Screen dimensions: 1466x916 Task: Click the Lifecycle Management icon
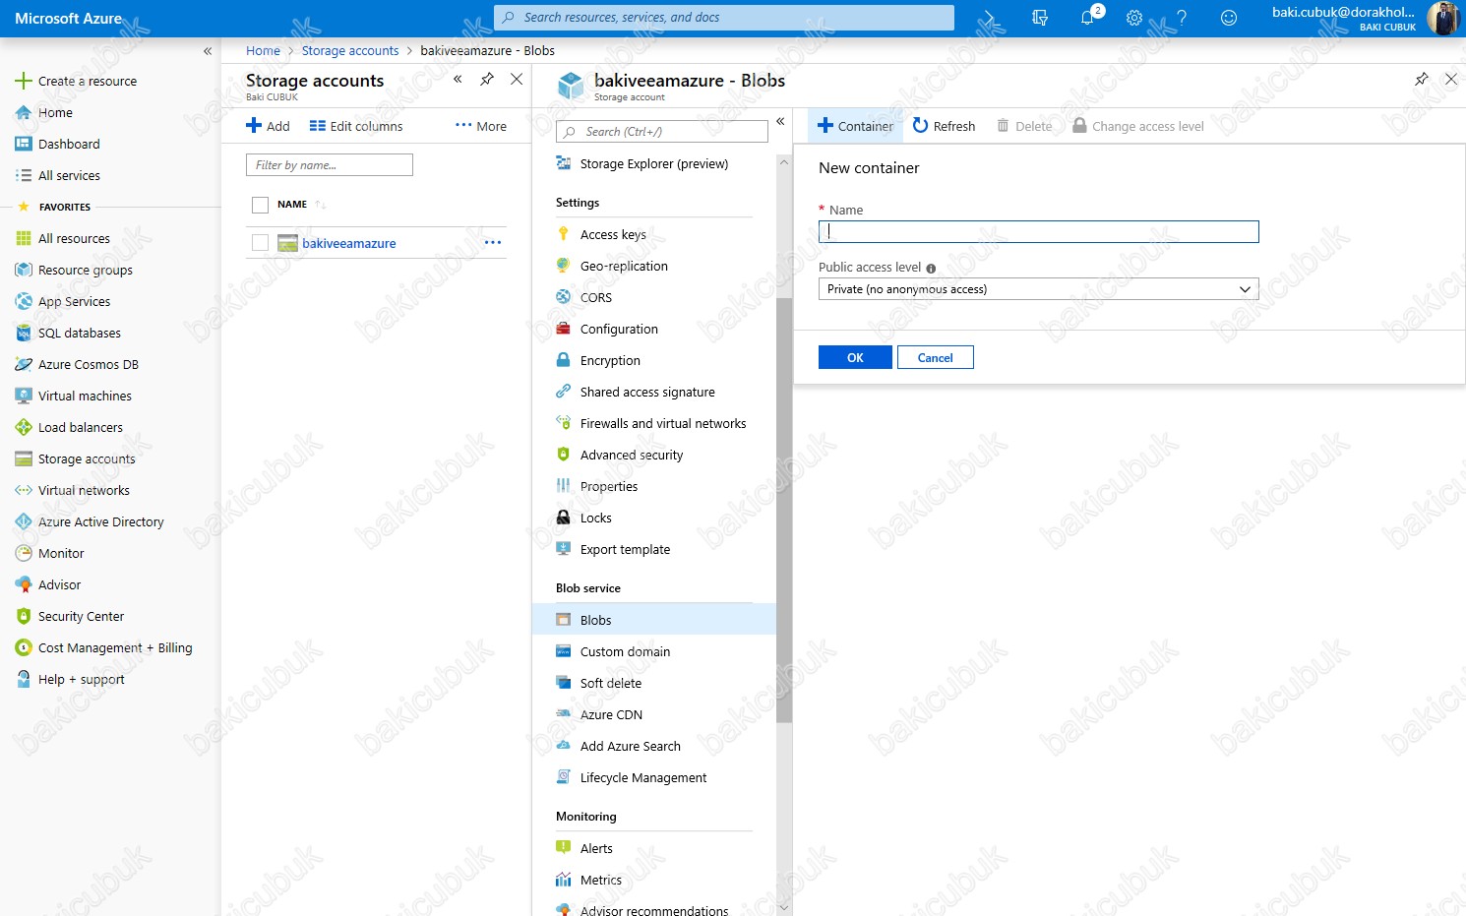point(563,777)
